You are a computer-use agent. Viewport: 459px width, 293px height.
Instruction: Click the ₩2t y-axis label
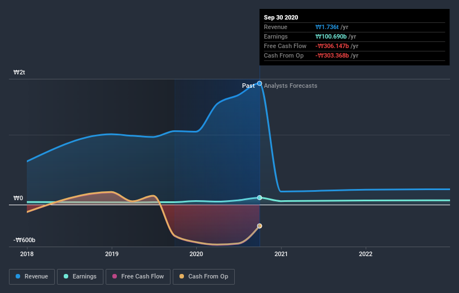pyautogui.click(x=20, y=72)
